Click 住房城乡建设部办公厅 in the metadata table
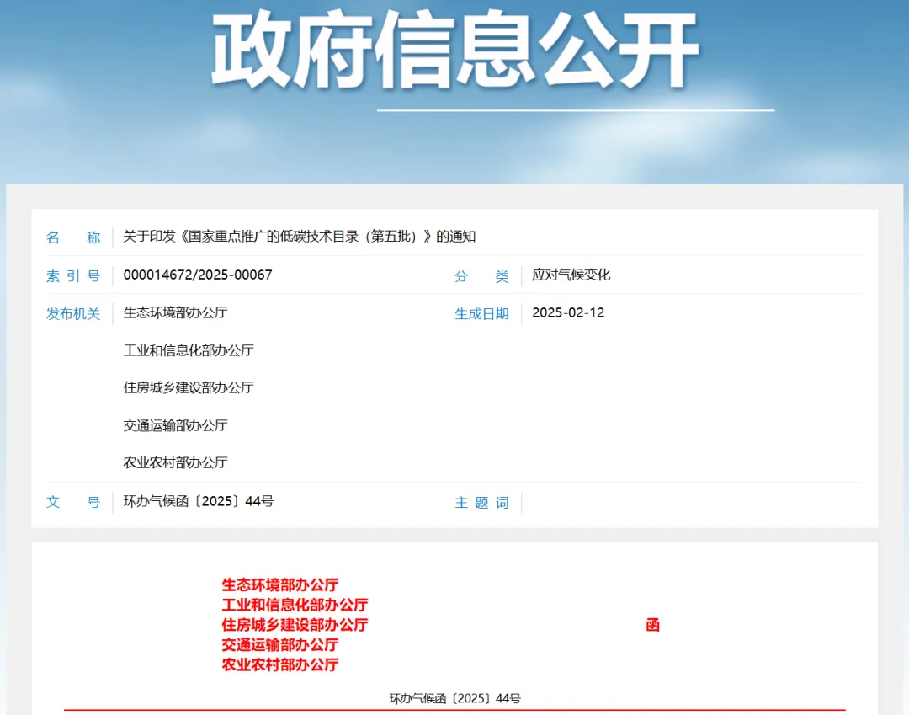Image resolution: width=909 pixels, height=715 pixels. click(x=189, y=388)
